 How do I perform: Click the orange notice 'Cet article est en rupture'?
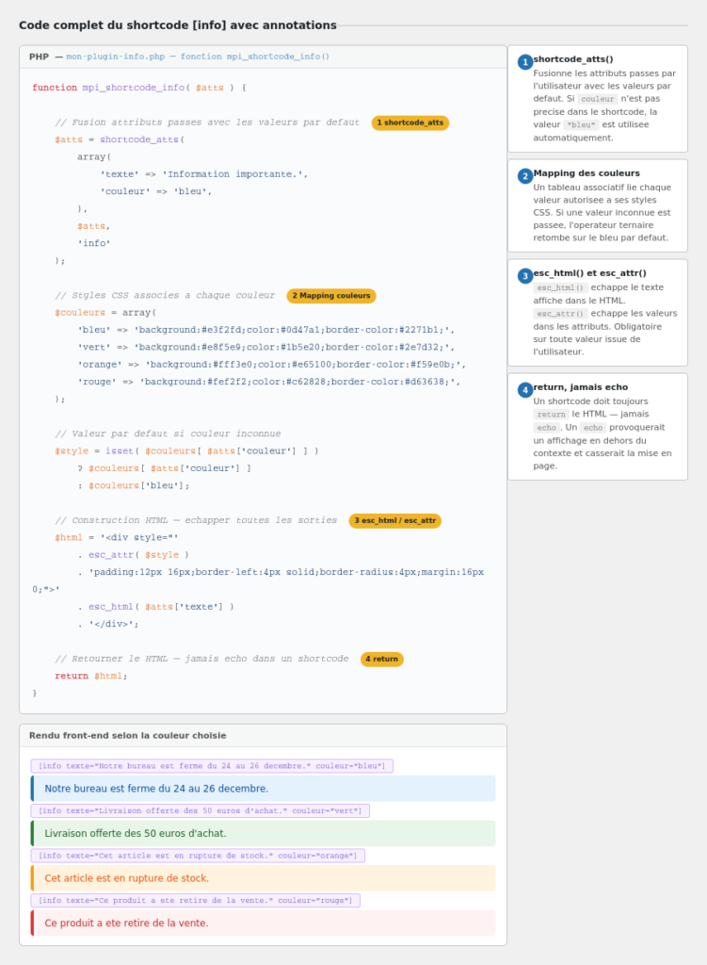pyautogui.click(x=264, y=878)
